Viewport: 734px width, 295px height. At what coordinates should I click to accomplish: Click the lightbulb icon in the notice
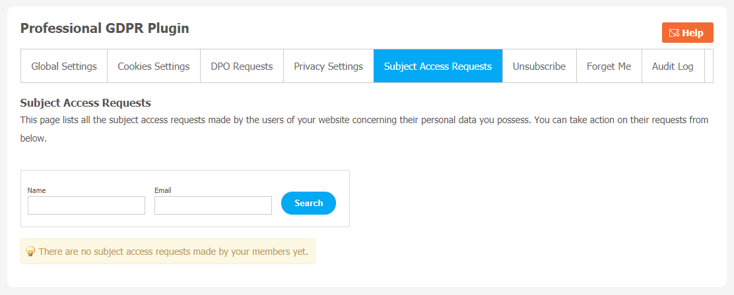point(30,252)
